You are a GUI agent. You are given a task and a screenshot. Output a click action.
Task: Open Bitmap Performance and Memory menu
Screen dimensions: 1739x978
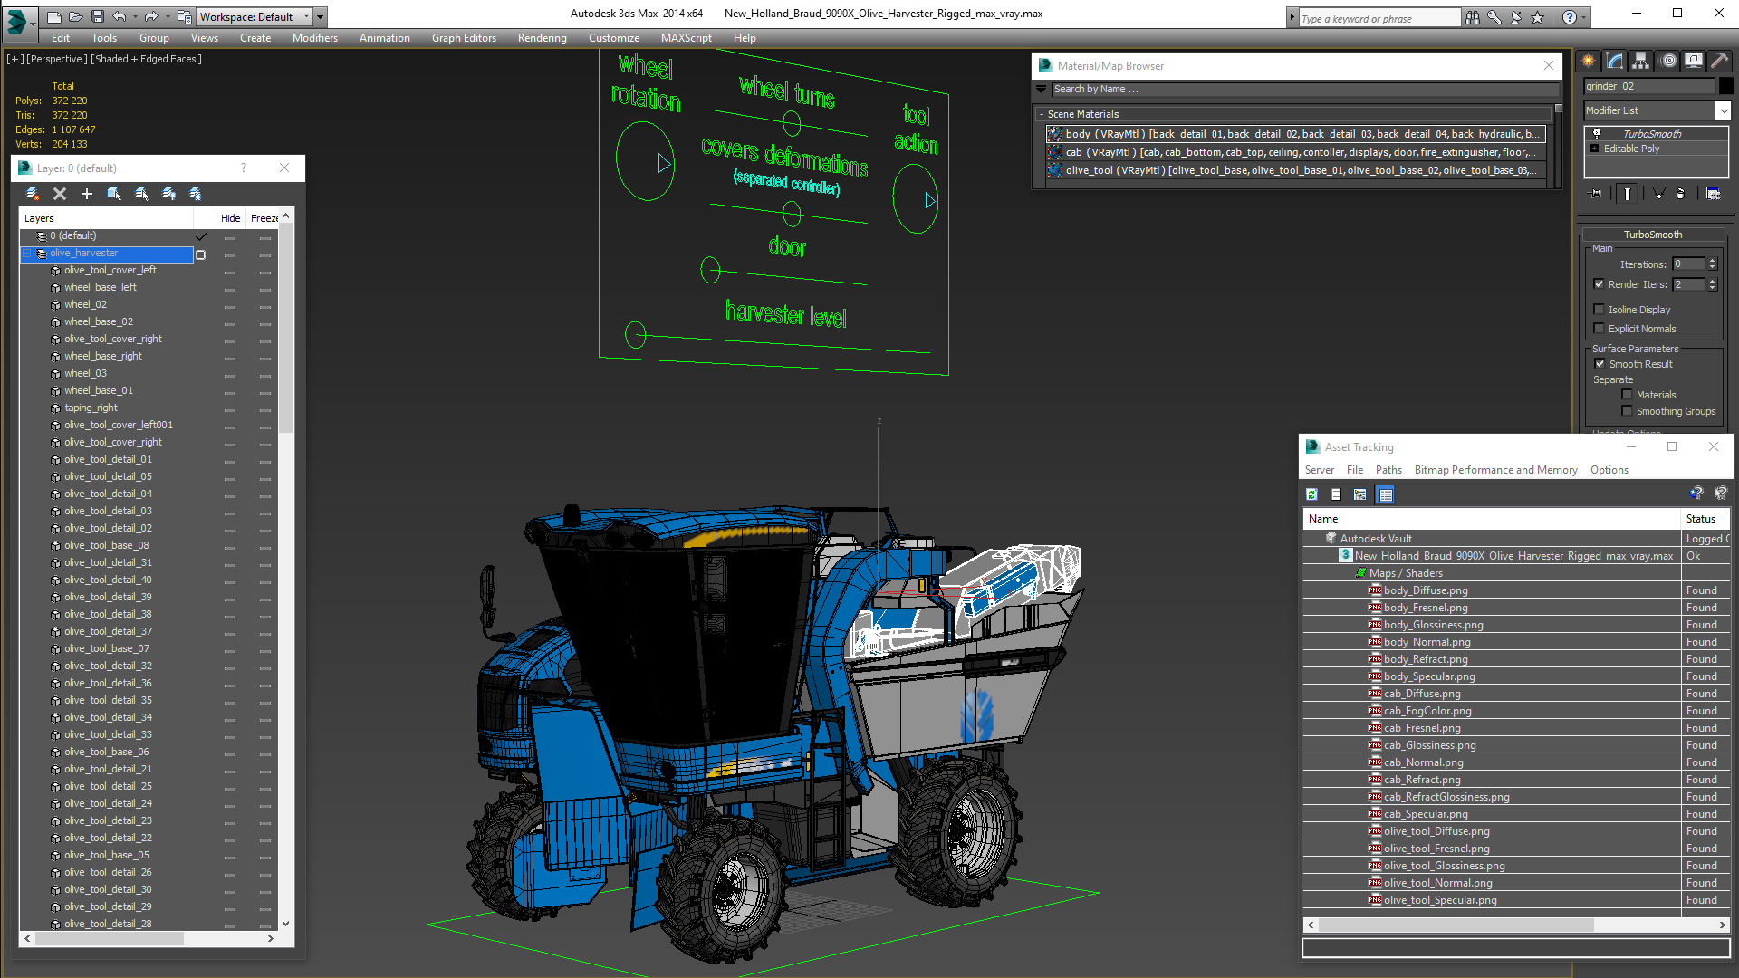click(x=1495, y=470)
